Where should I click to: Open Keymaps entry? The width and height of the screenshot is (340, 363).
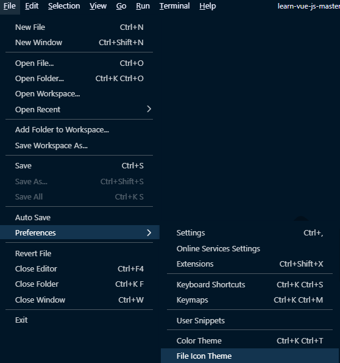pyautogui.click(x=250, y=300)
